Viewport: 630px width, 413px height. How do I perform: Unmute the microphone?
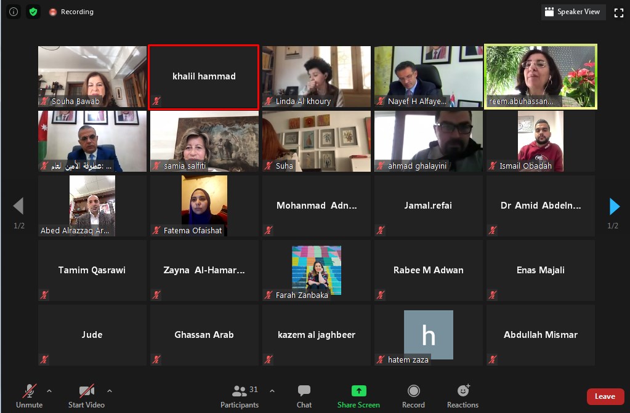pos(29,396)
